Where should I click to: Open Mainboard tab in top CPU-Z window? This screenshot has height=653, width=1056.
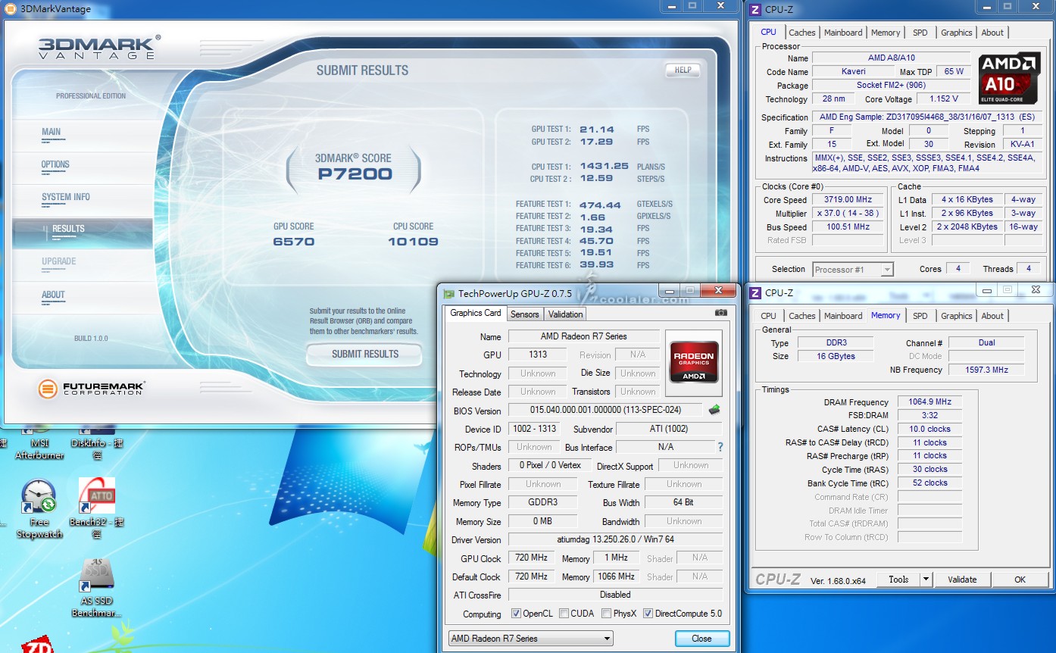[x=843, y=33]
